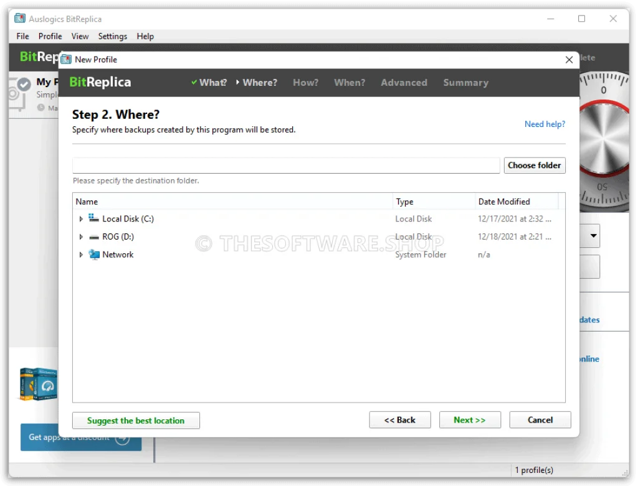Open the Settings menu
Viewport: 638px width, 486px height.
coord(112,36)
